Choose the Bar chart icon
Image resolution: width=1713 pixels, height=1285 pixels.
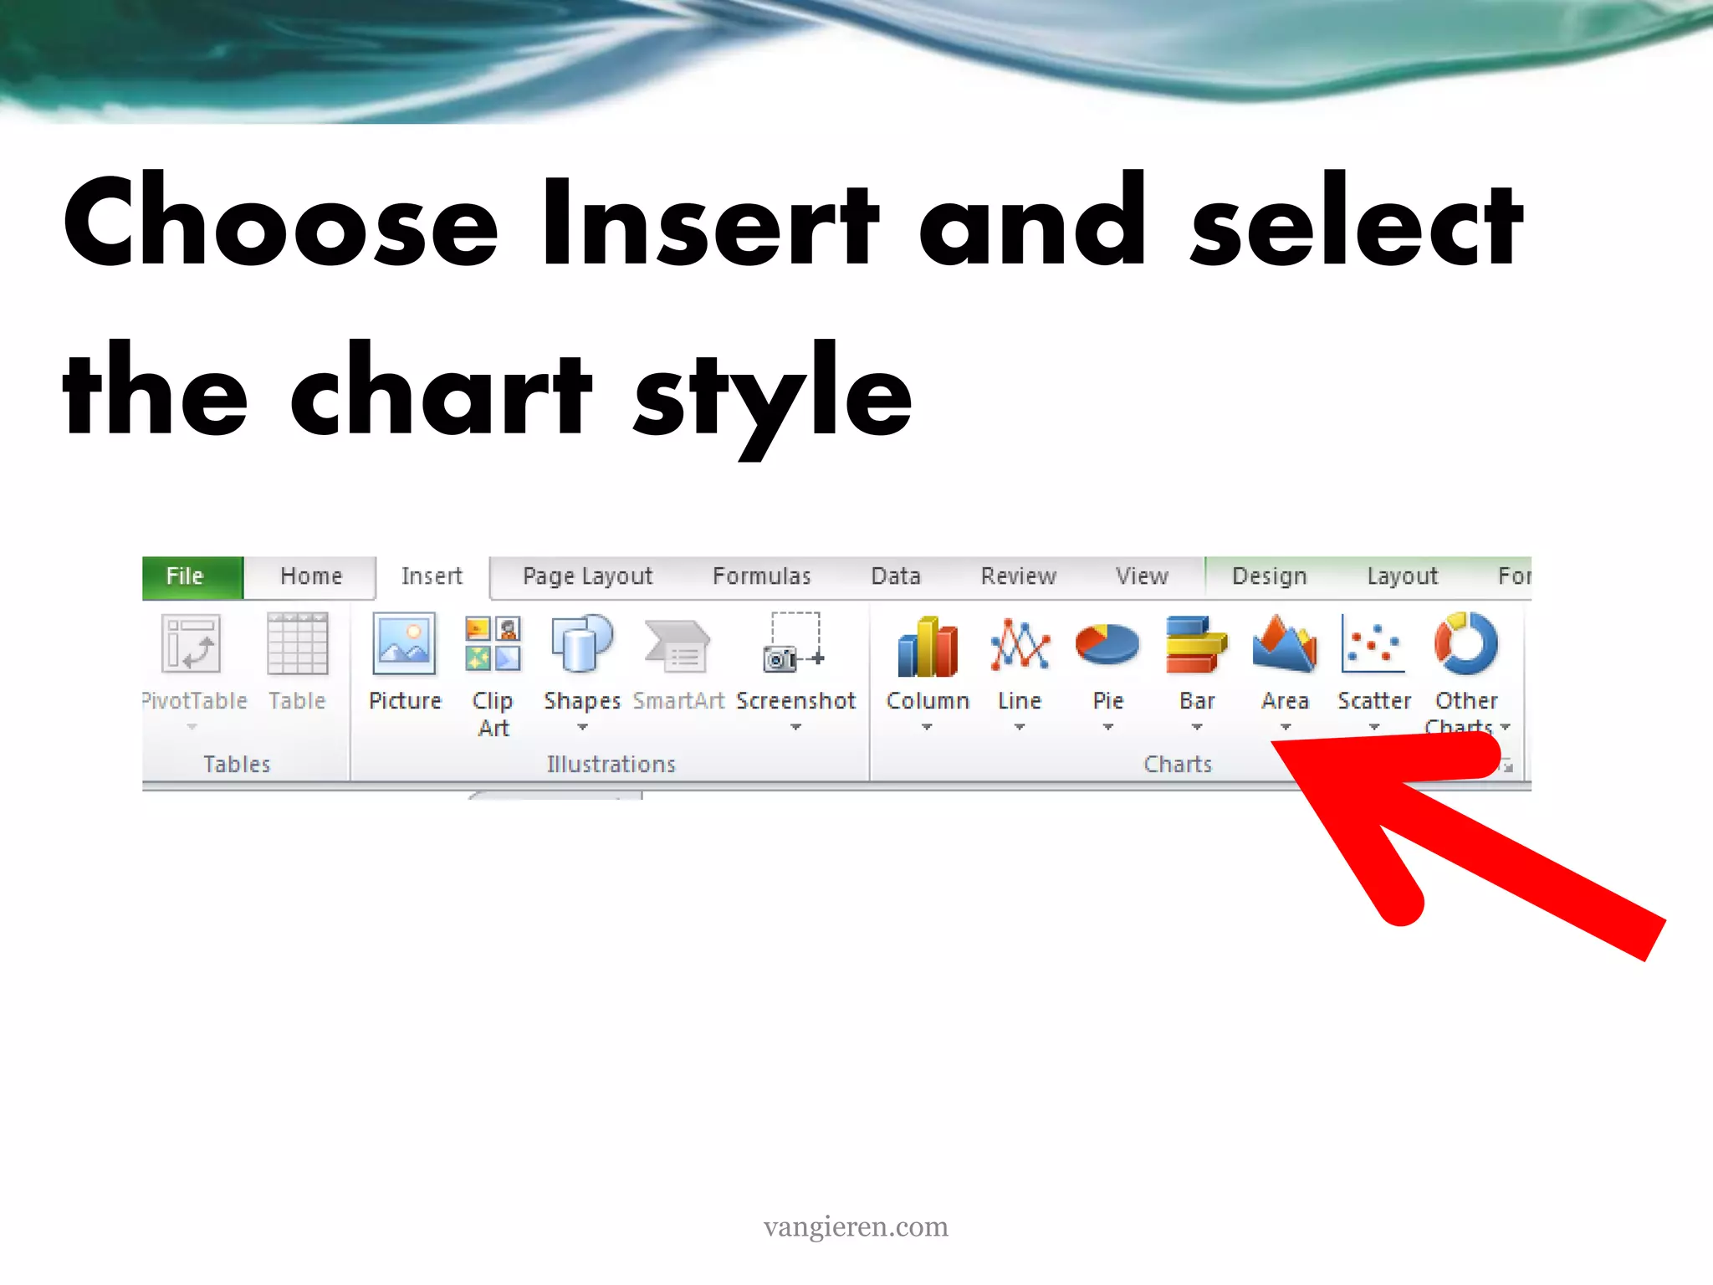pyautogui.click(x=1196, y=645)
